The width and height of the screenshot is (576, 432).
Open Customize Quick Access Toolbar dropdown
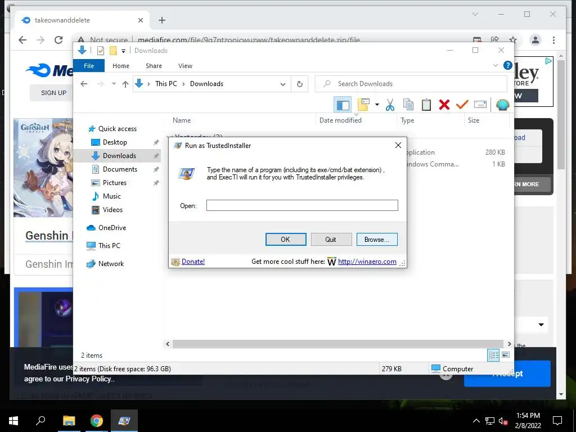(x=123, y=51)
